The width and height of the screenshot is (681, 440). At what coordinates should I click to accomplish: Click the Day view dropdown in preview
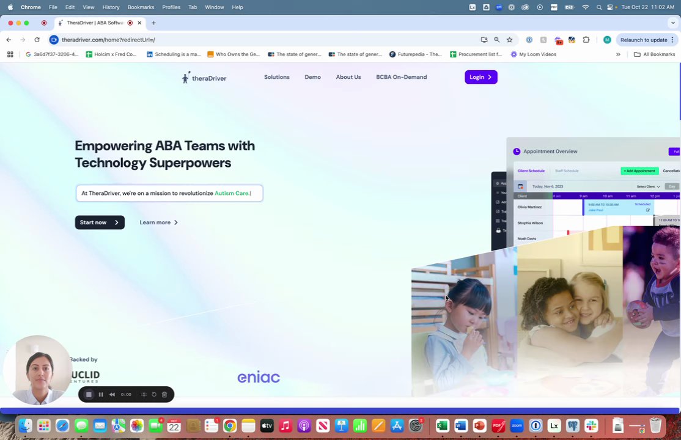tap(672, 187)
